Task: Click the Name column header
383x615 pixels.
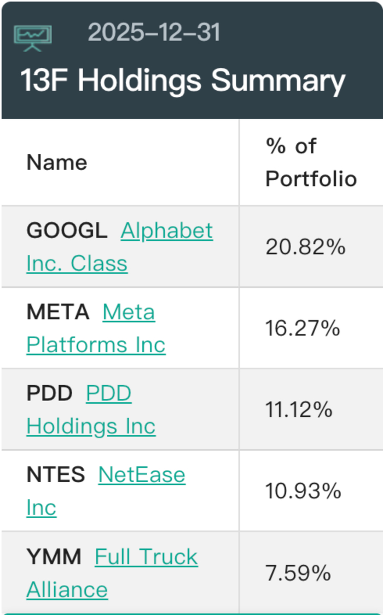Action: click(x=57, y=163)
